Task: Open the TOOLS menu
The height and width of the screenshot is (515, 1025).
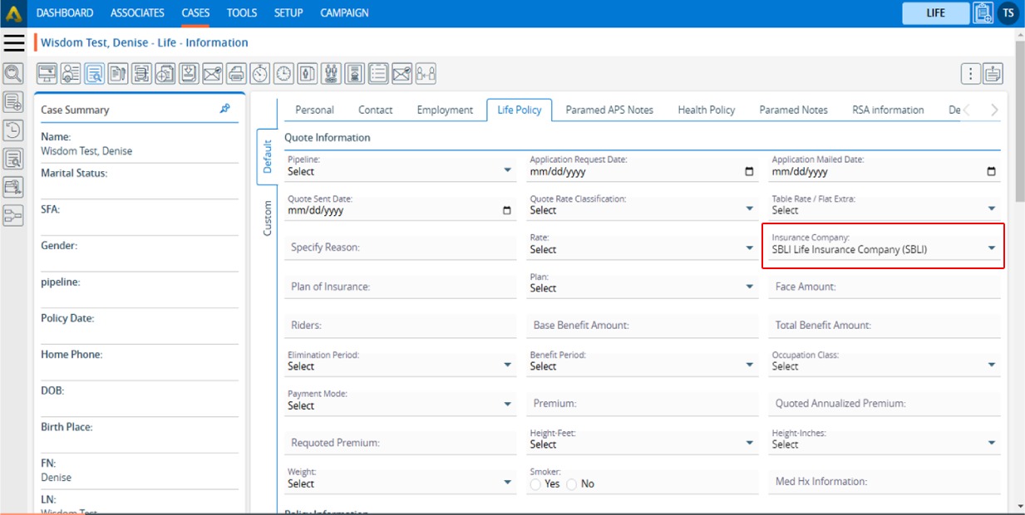Action: [242, 13]
